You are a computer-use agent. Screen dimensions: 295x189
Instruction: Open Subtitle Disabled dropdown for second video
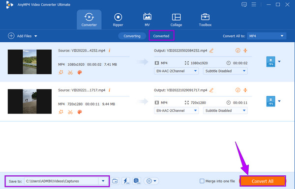click(225, 110)
